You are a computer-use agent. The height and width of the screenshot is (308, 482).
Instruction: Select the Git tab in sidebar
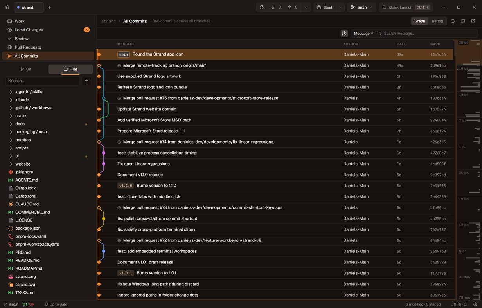coord(26,69)
